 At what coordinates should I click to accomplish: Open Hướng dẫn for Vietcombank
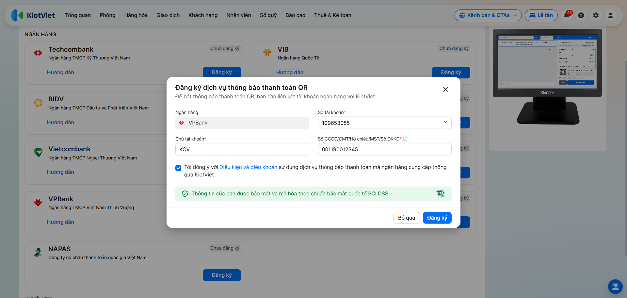click(x=60, y=172)
